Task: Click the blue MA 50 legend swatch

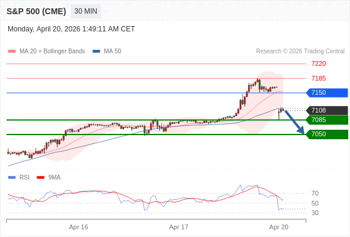Action: [x=96, y=52]
